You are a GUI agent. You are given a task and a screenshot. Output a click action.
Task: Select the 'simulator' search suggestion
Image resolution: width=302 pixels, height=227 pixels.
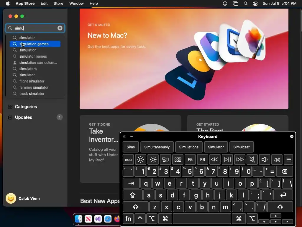coord(35,38)
